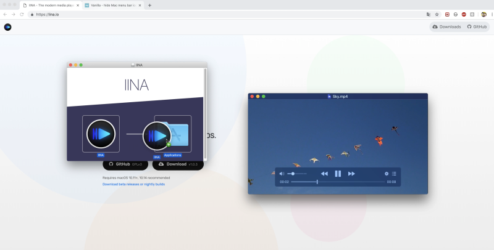Pause the Sky.mp4 video
This screenshot has width=494, height=250.
click(x=338, y=174)
